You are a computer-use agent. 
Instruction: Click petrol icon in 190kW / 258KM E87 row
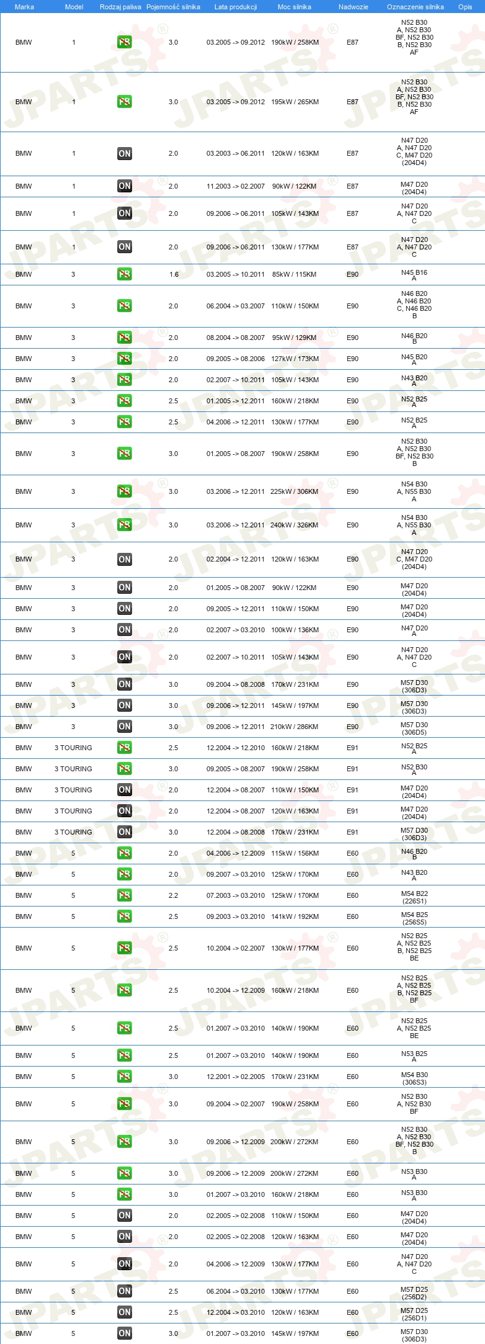point(125,42)
